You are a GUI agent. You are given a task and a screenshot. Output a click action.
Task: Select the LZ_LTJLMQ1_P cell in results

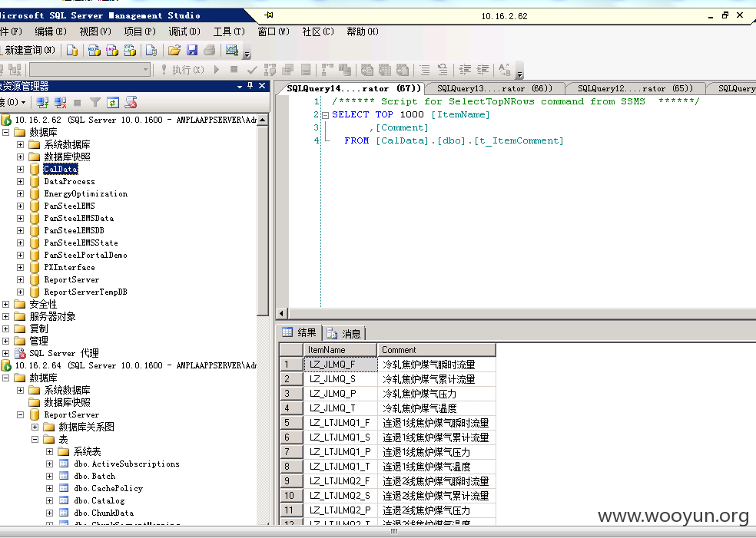click(340, 452)
